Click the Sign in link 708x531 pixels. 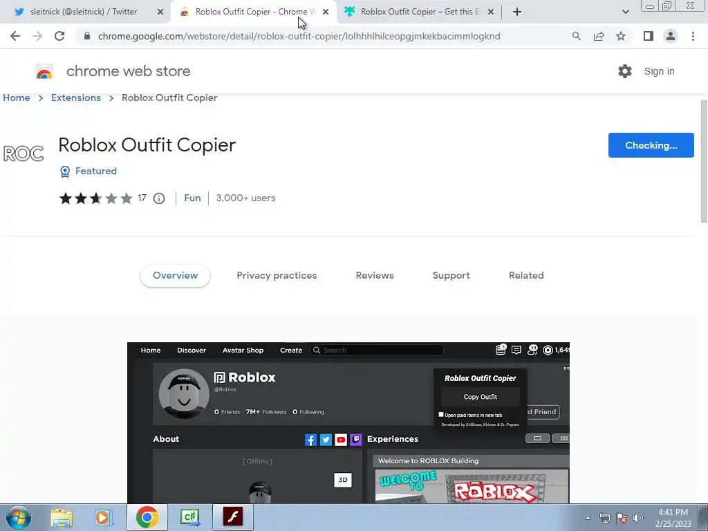click(659, 71)
